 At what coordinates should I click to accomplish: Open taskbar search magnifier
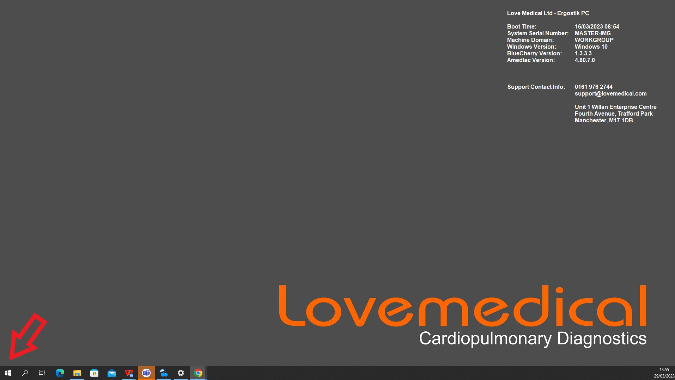(25, 373)
